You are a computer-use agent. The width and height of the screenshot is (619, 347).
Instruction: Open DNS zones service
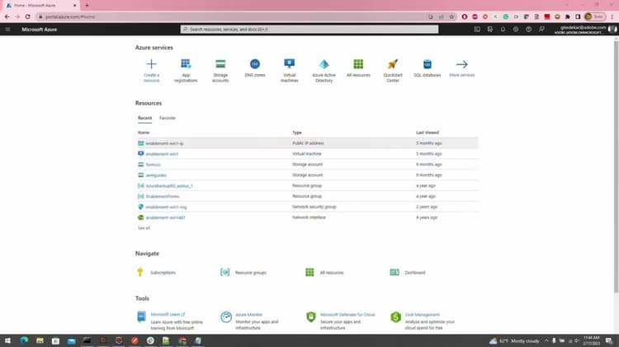click(255, 68)
